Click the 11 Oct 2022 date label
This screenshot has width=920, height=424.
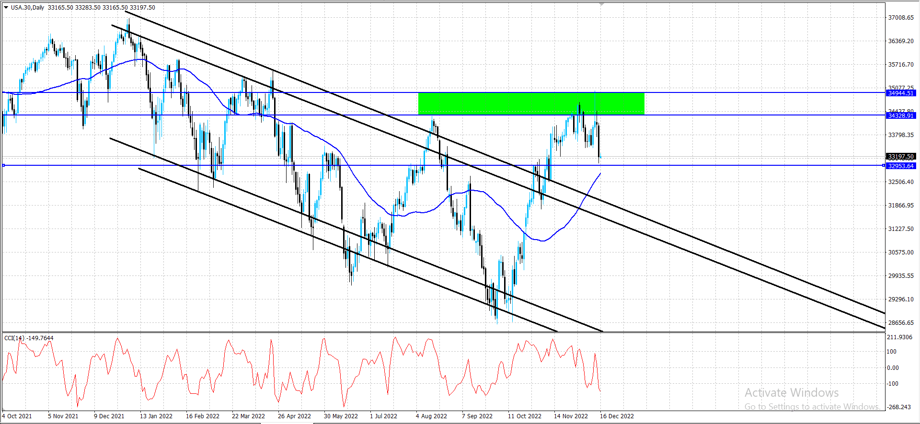[524, 416]
